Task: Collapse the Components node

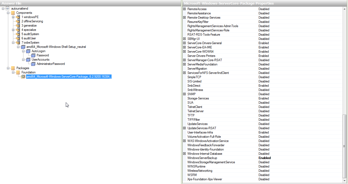Action: [x=8, y=13]
